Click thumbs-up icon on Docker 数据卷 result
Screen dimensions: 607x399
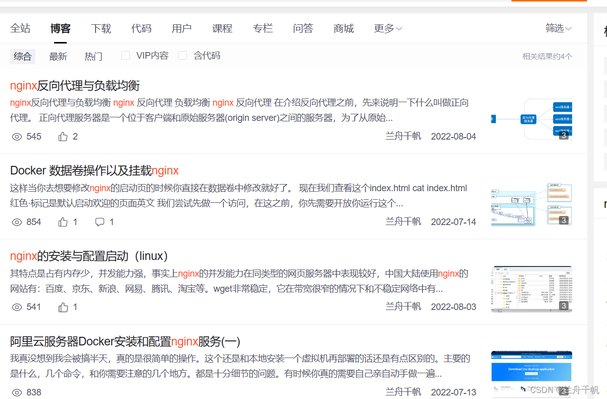63,221
